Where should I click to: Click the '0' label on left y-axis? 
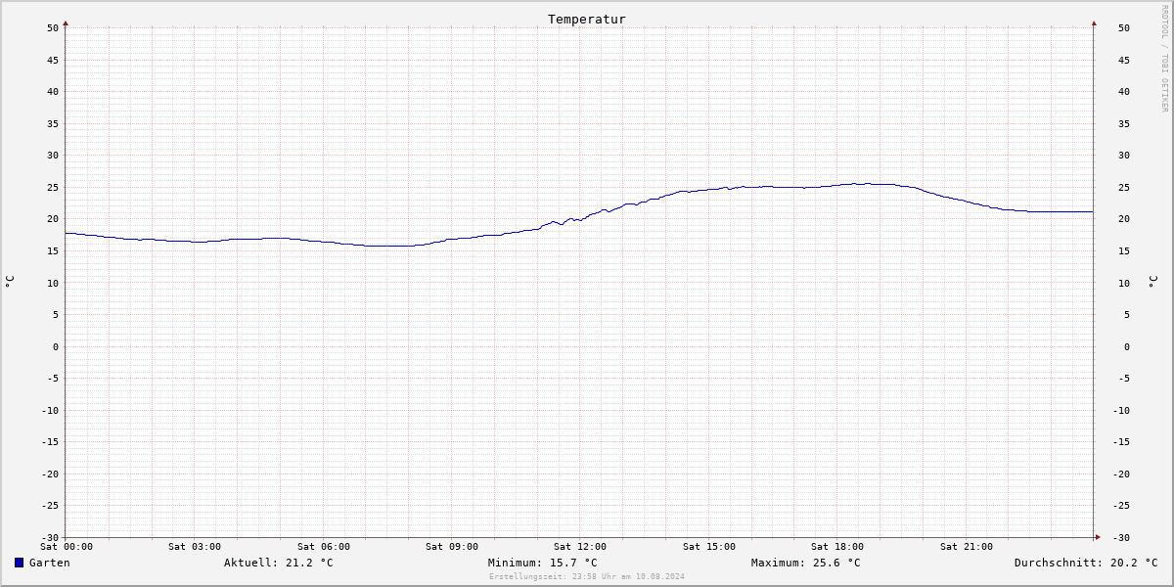(x=56, y=347)
